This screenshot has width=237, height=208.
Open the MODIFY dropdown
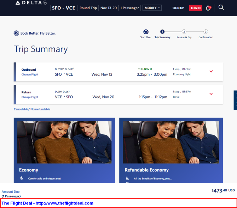tap(152, 8)
